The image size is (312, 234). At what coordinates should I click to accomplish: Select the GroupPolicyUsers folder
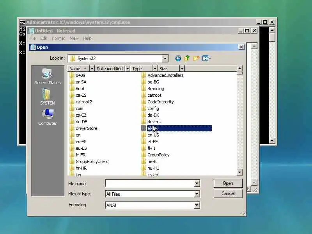(x=89, y=161)
